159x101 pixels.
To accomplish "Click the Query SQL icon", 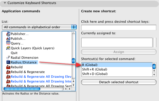I will click(x=8, y=43).
